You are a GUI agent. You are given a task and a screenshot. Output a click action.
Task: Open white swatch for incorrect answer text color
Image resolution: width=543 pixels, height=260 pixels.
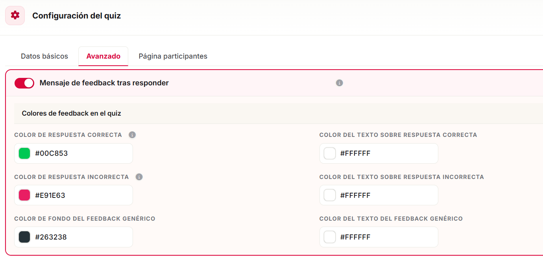point(330,195)
